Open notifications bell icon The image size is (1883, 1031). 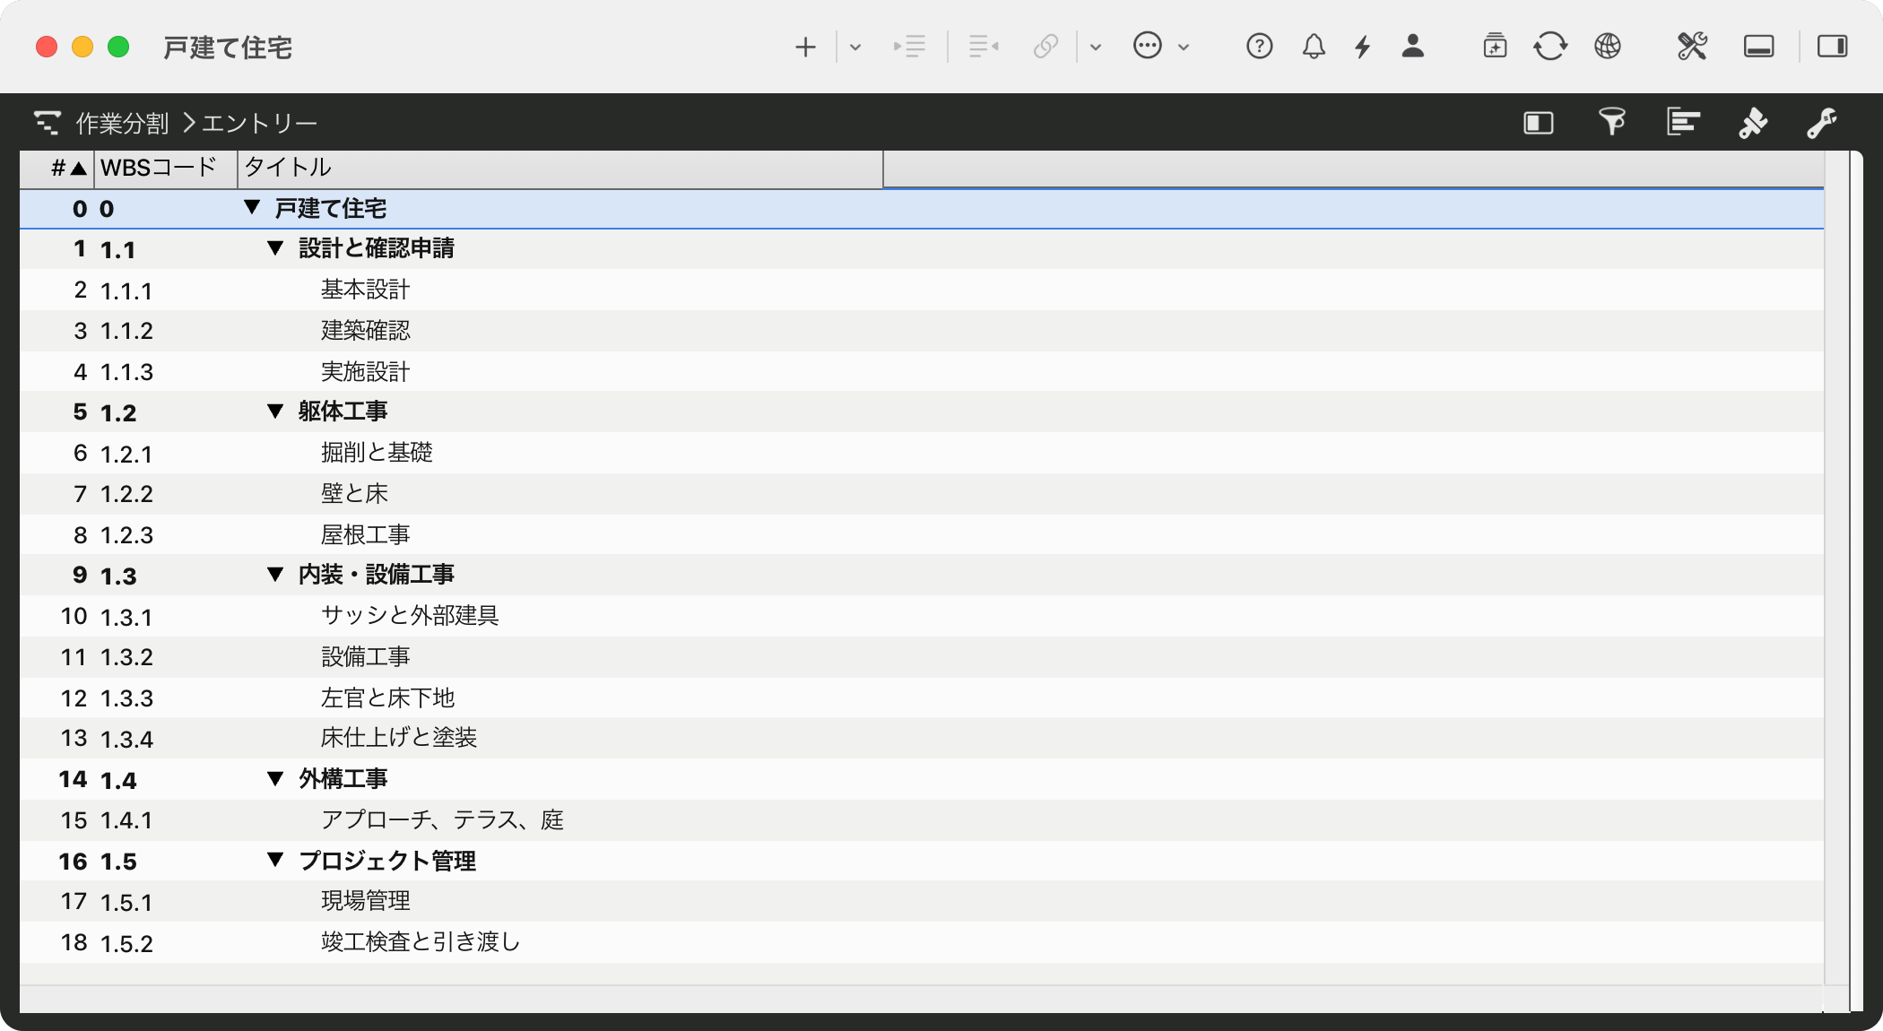click(1314, 46)
